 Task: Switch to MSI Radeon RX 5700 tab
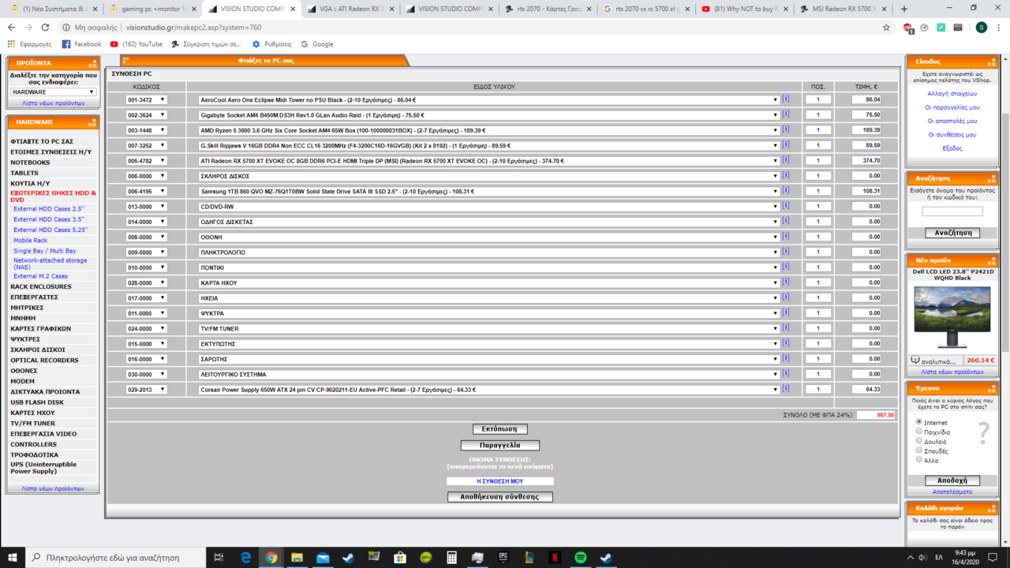click(x=841, y=9)
